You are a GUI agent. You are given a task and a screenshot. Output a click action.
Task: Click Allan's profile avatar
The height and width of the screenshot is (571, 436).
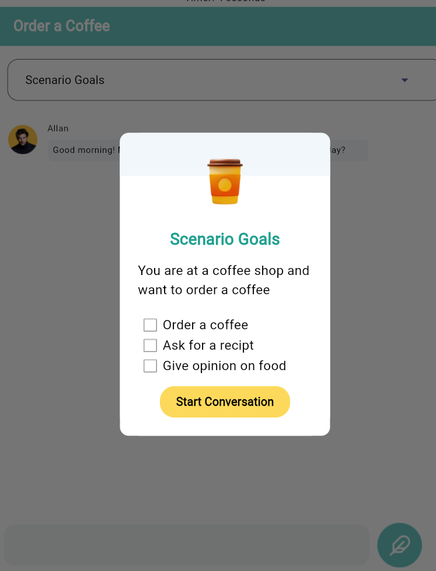tap(23, 140)
